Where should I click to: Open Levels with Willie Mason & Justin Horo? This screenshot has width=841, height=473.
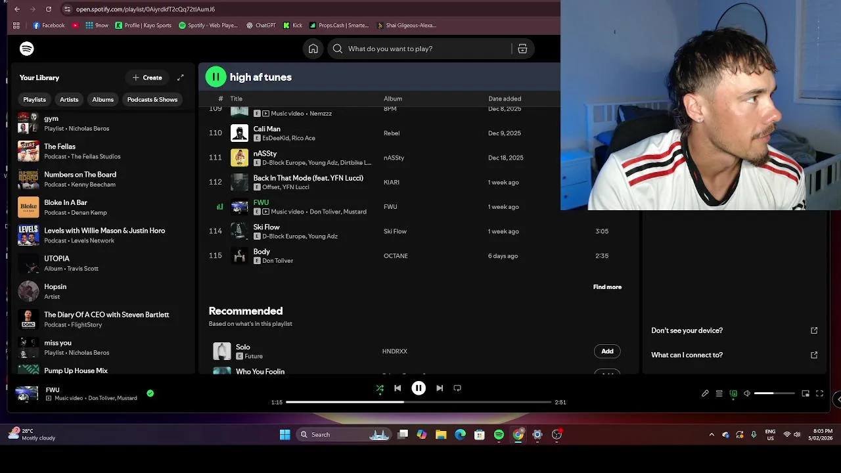coord(102,235)
